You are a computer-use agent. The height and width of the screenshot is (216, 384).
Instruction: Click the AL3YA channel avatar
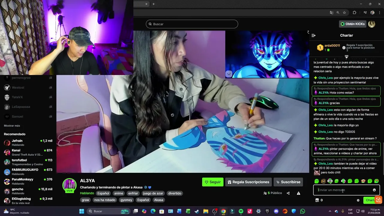(69, 185)
